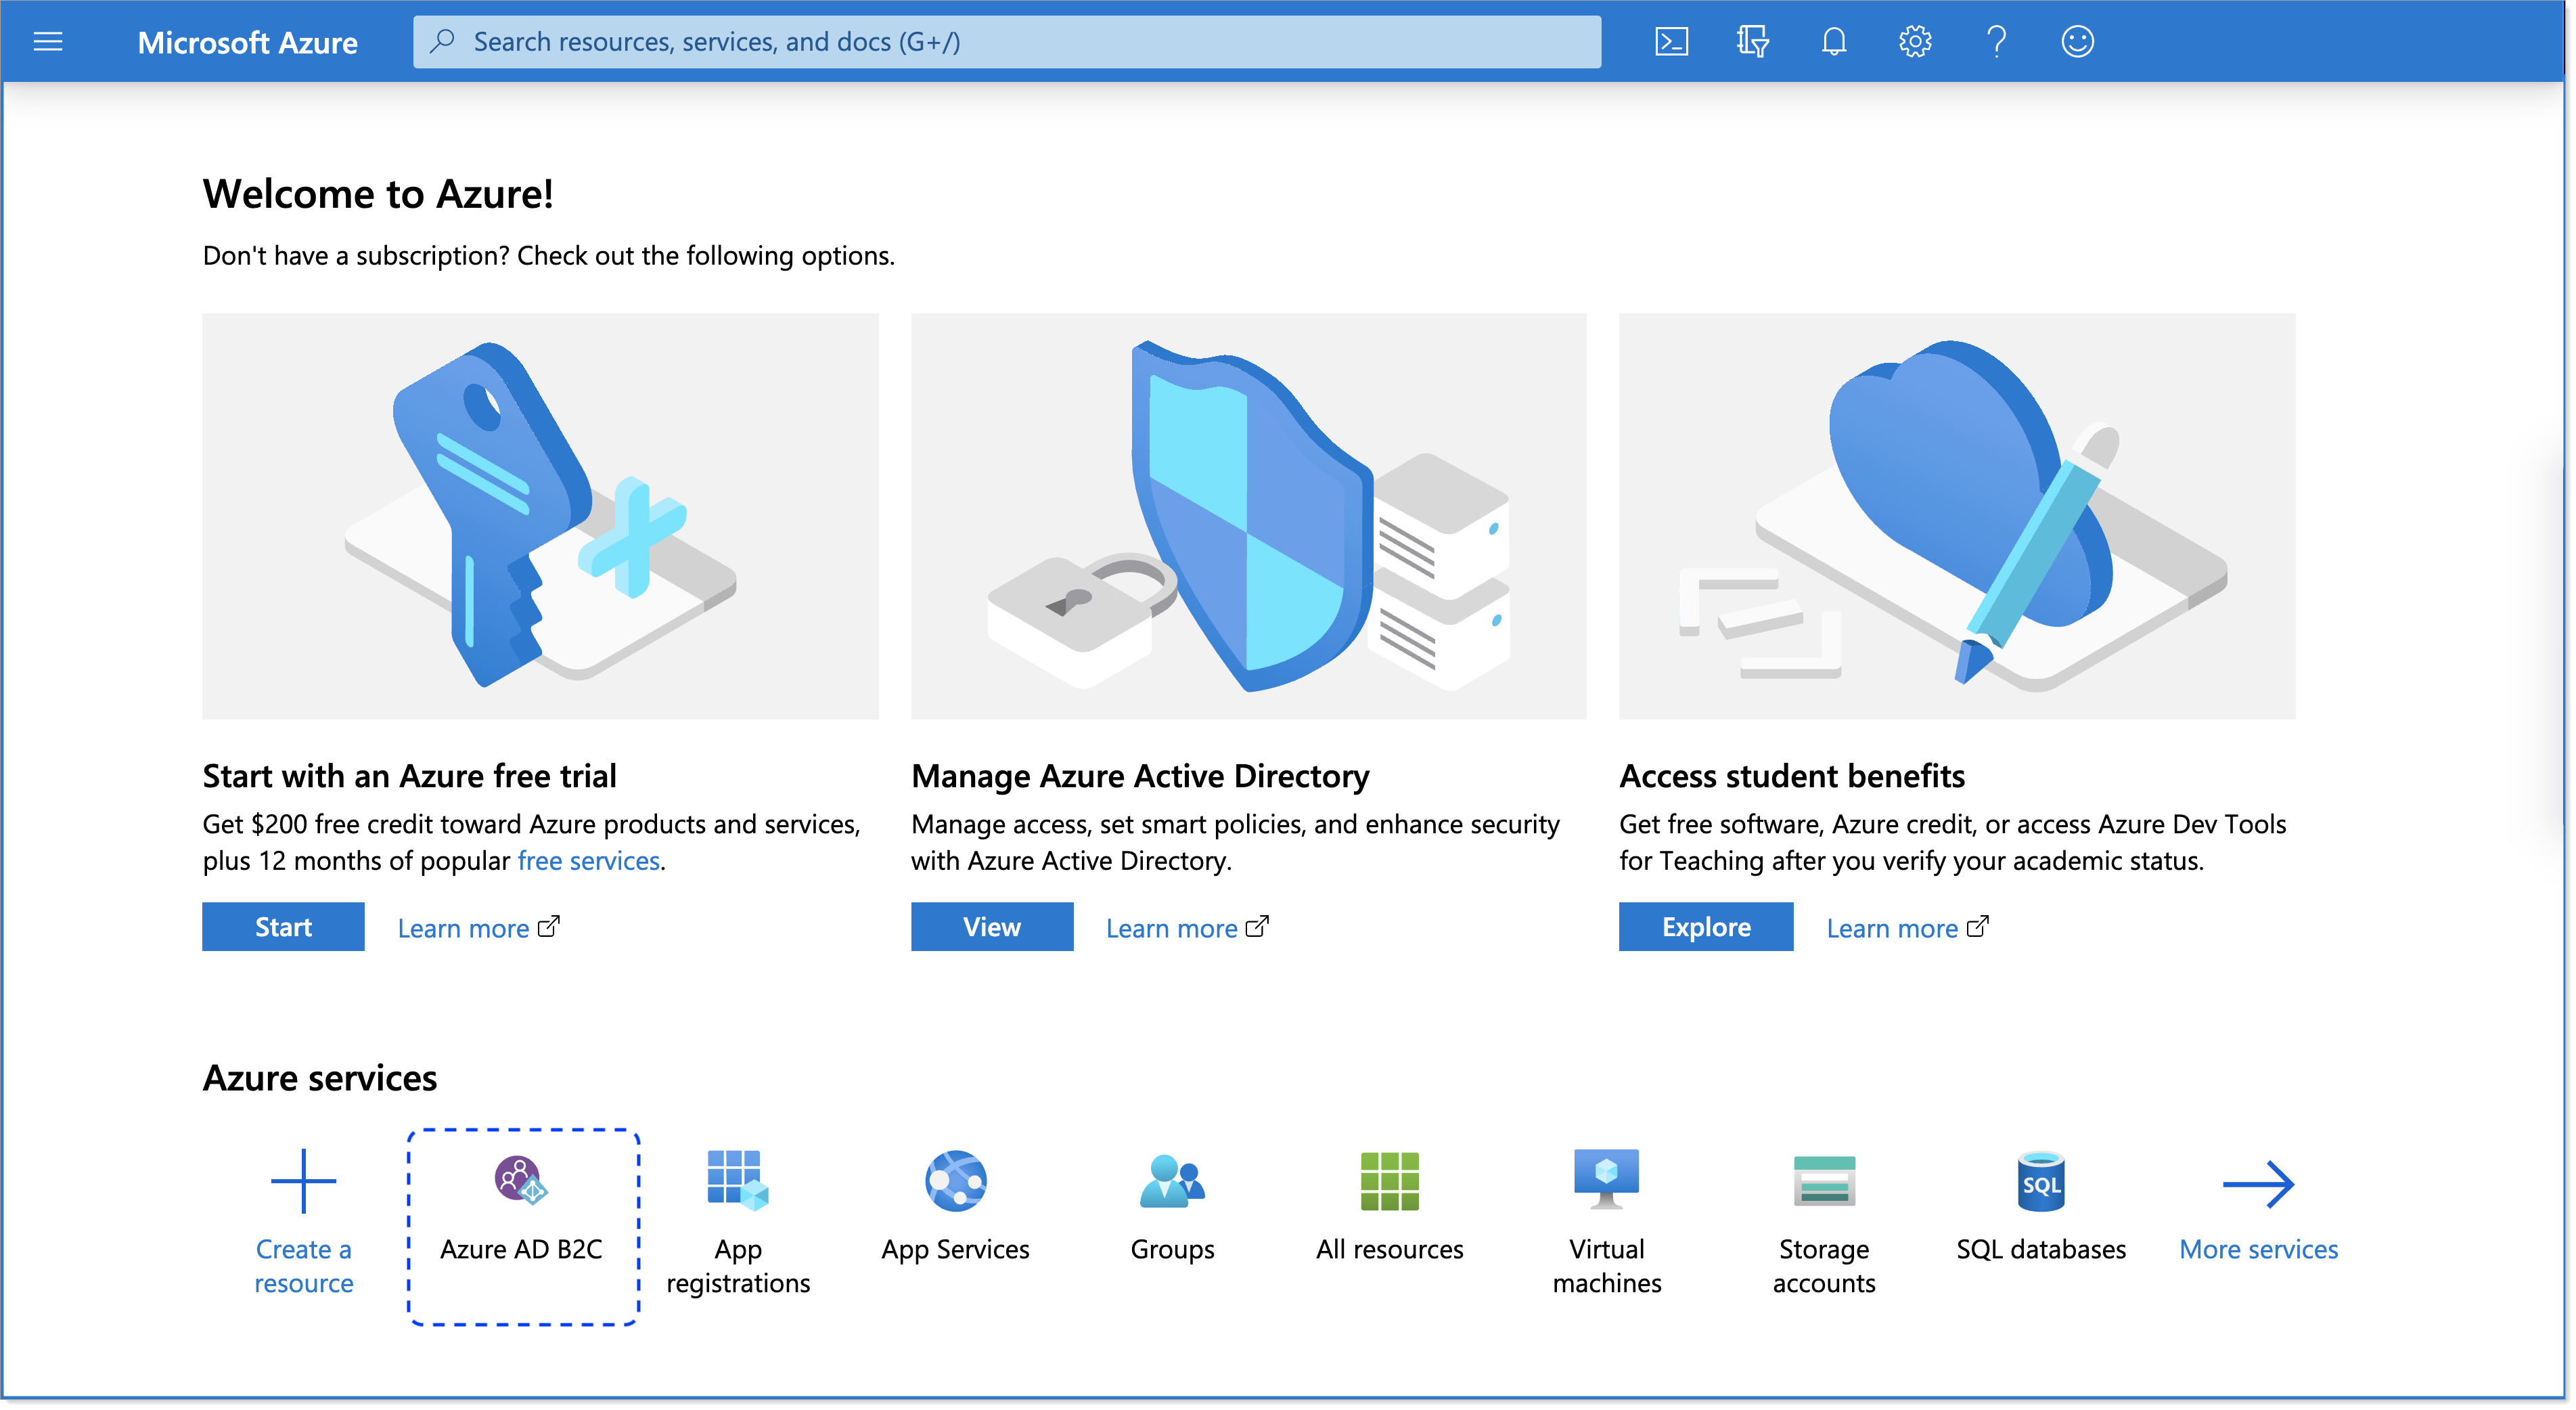Click the Groups label
Image resolution: width=2576 pixels, height=1410 pixels.
pyautogui.click(x=1172, y=1249)
